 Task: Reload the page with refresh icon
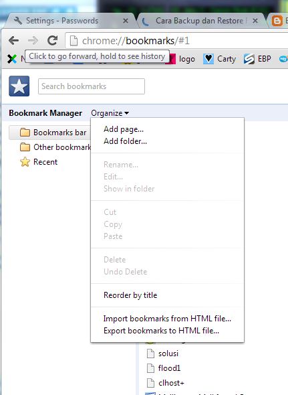pos(52,40)
